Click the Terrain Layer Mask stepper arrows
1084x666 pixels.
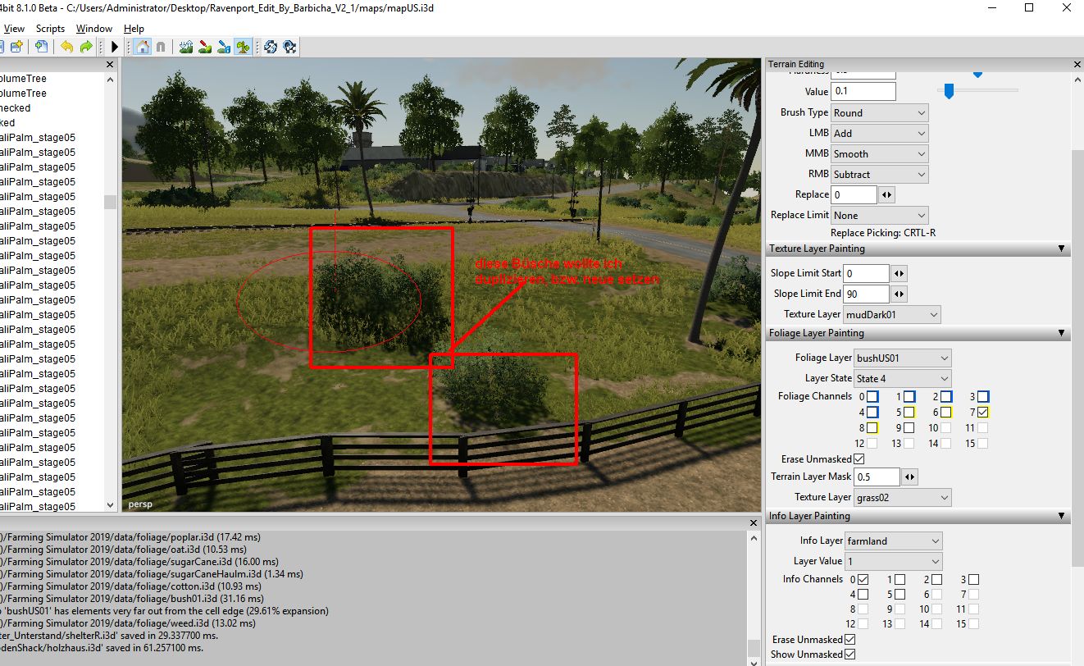point(910,477)
